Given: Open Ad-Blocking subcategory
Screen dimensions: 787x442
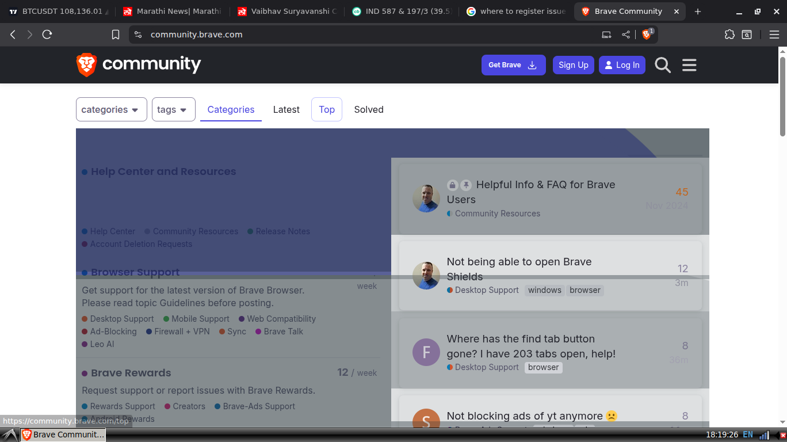Looking at the screenshot, I should (113, 331).
